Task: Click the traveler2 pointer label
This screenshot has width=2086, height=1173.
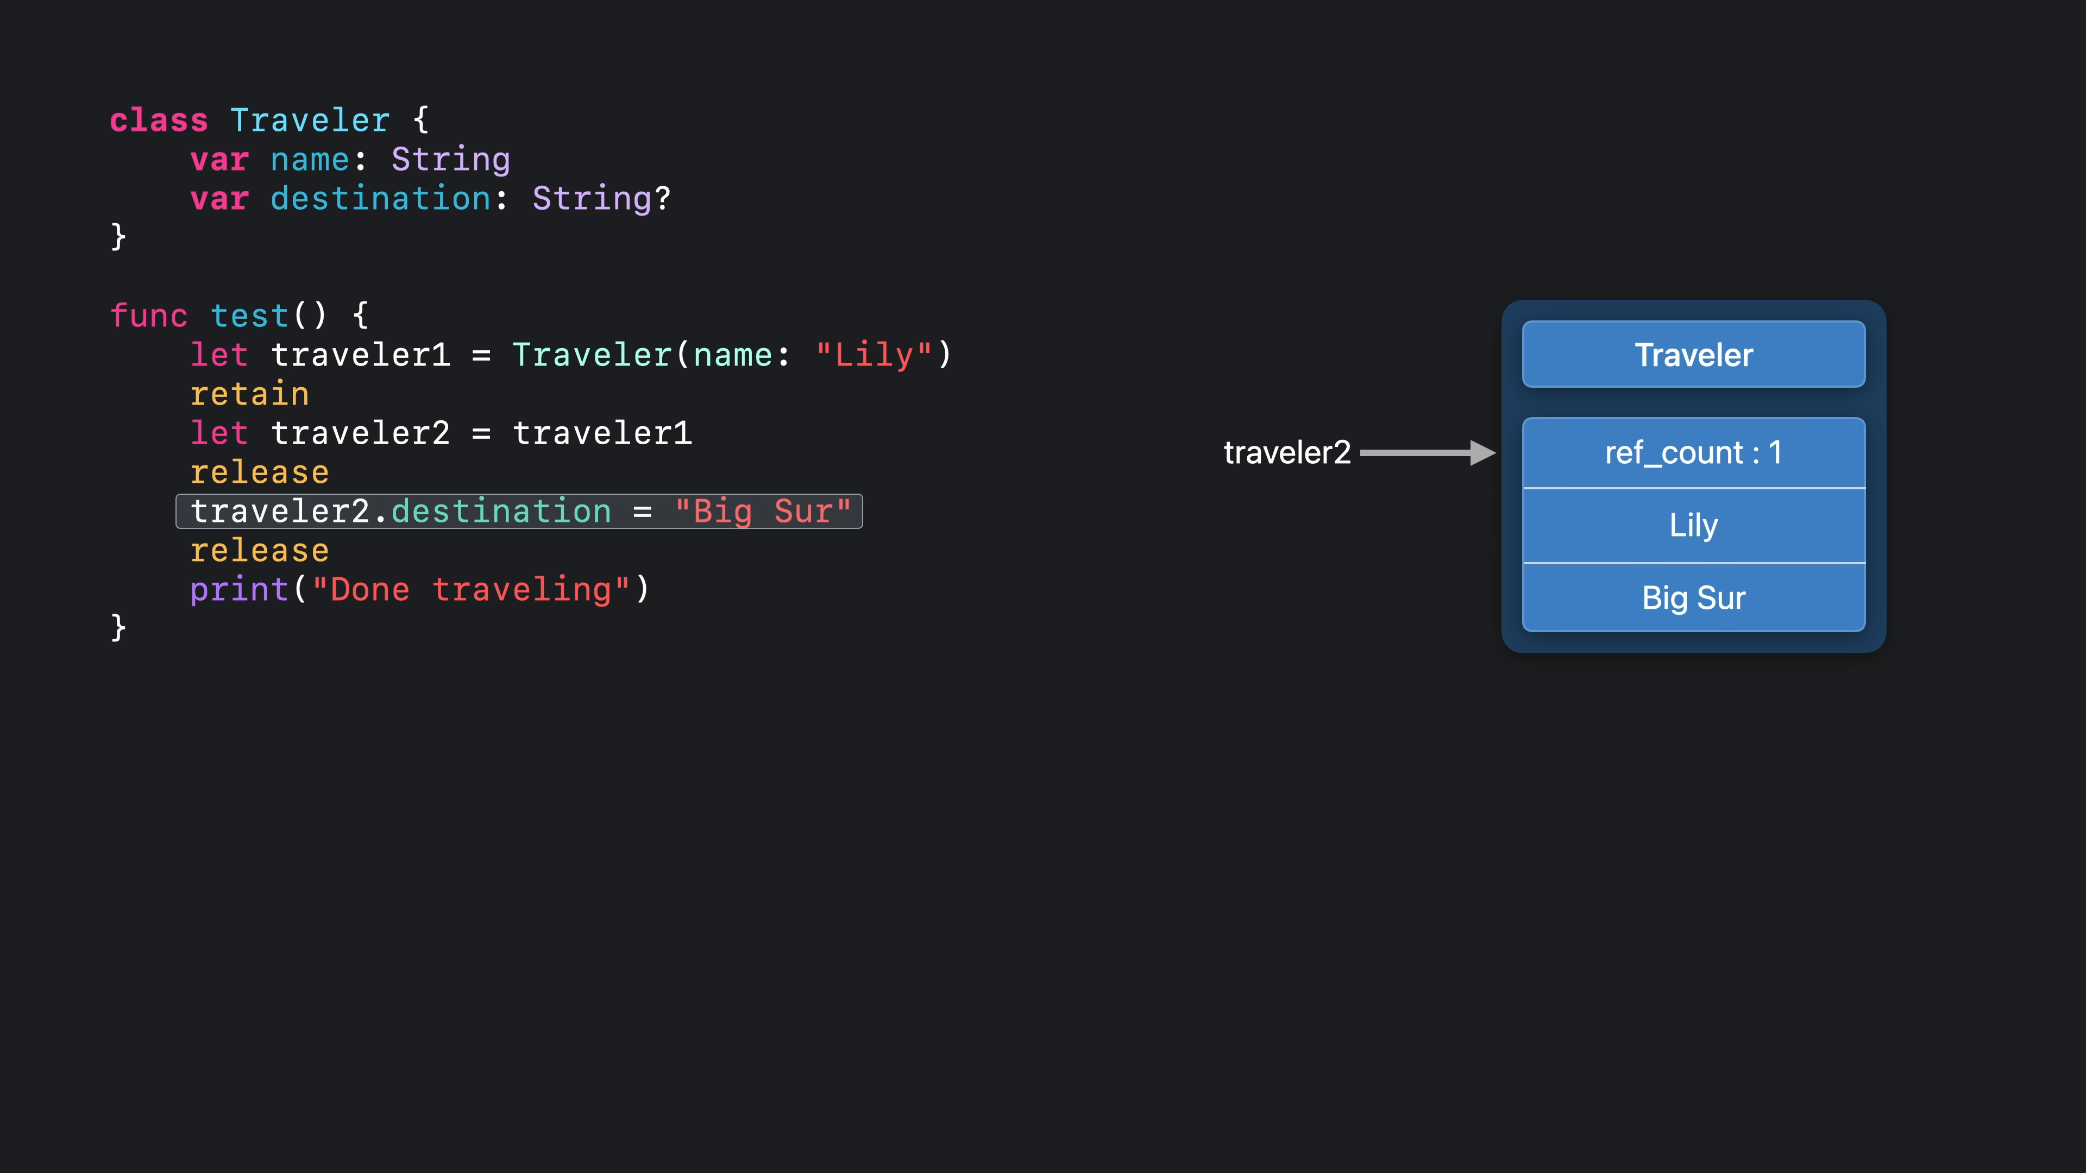Action: (1287, 452)
